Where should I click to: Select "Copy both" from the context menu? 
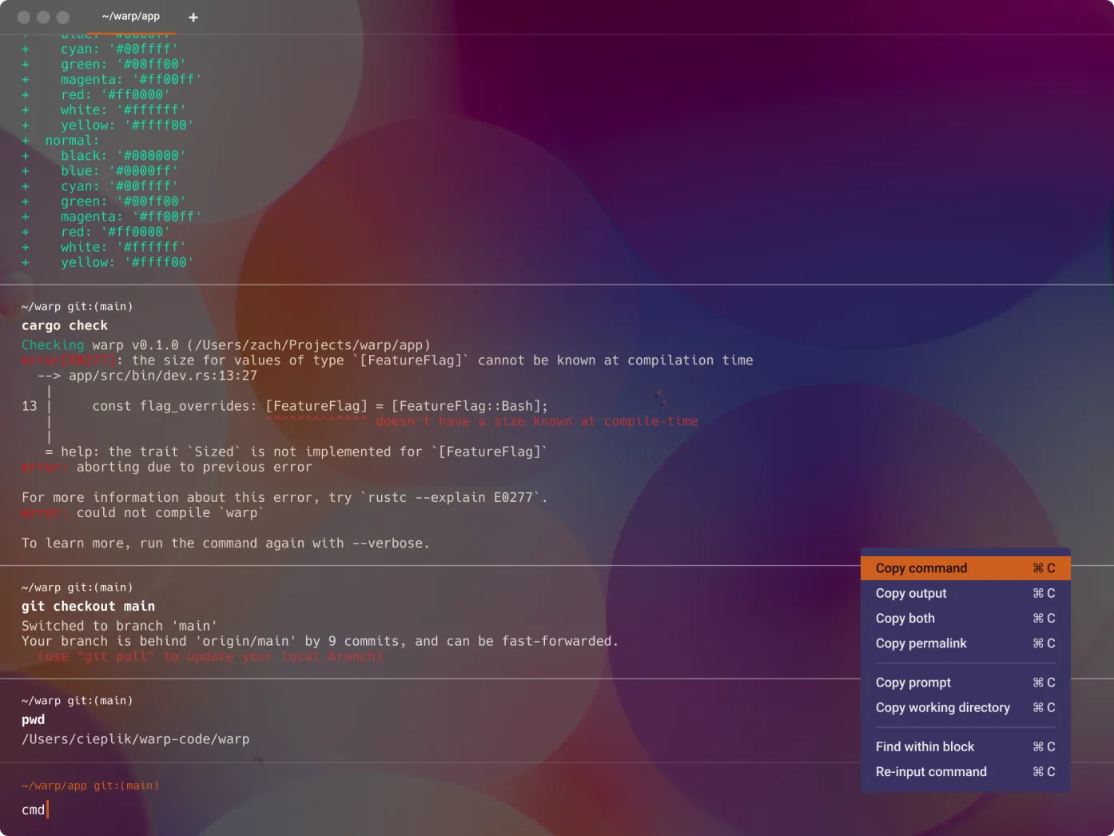click(x=905, y=618)
